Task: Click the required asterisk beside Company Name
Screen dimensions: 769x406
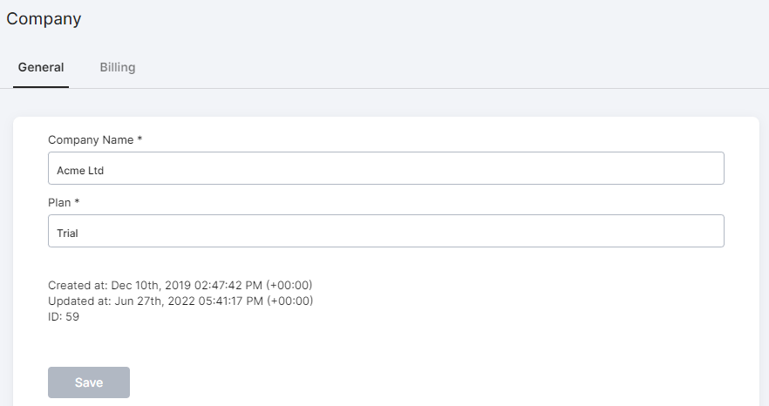Action: tap(140, 139)
